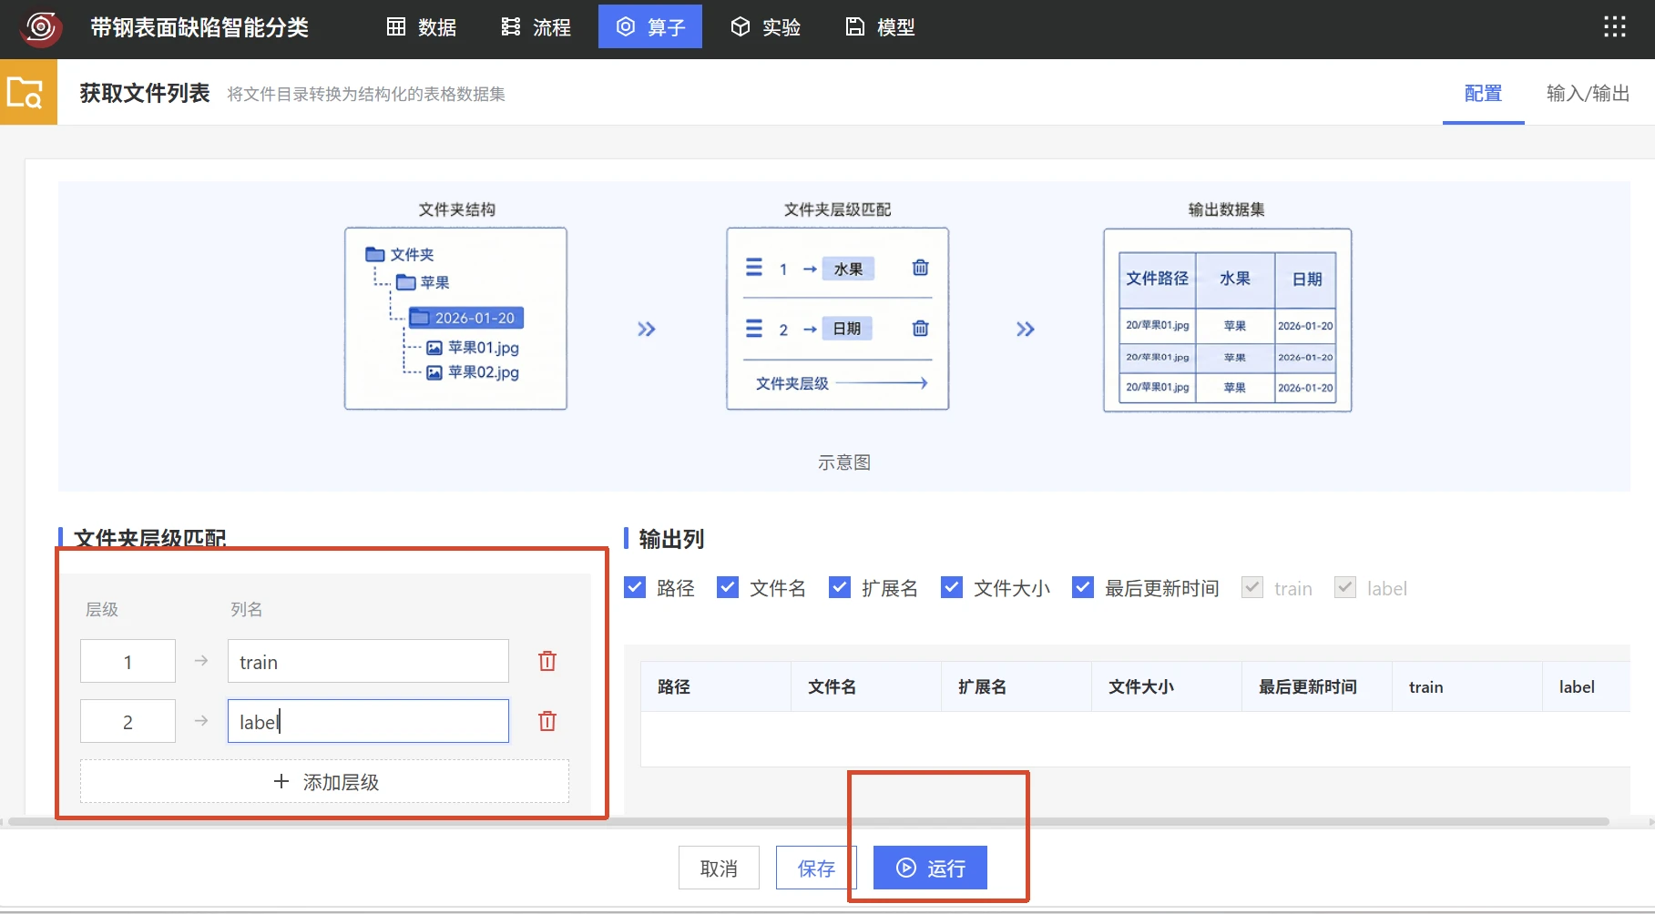
Task: Click the arrow between 2 and label
Action: coord(201,721)
